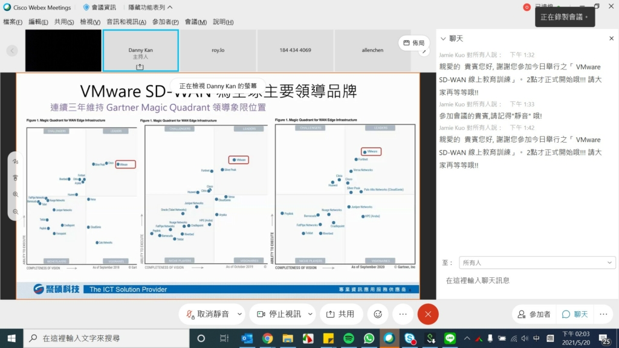Open the 參加者(P) menu
619x348 pixels.
pyautogui.click(x=166, y=22)
